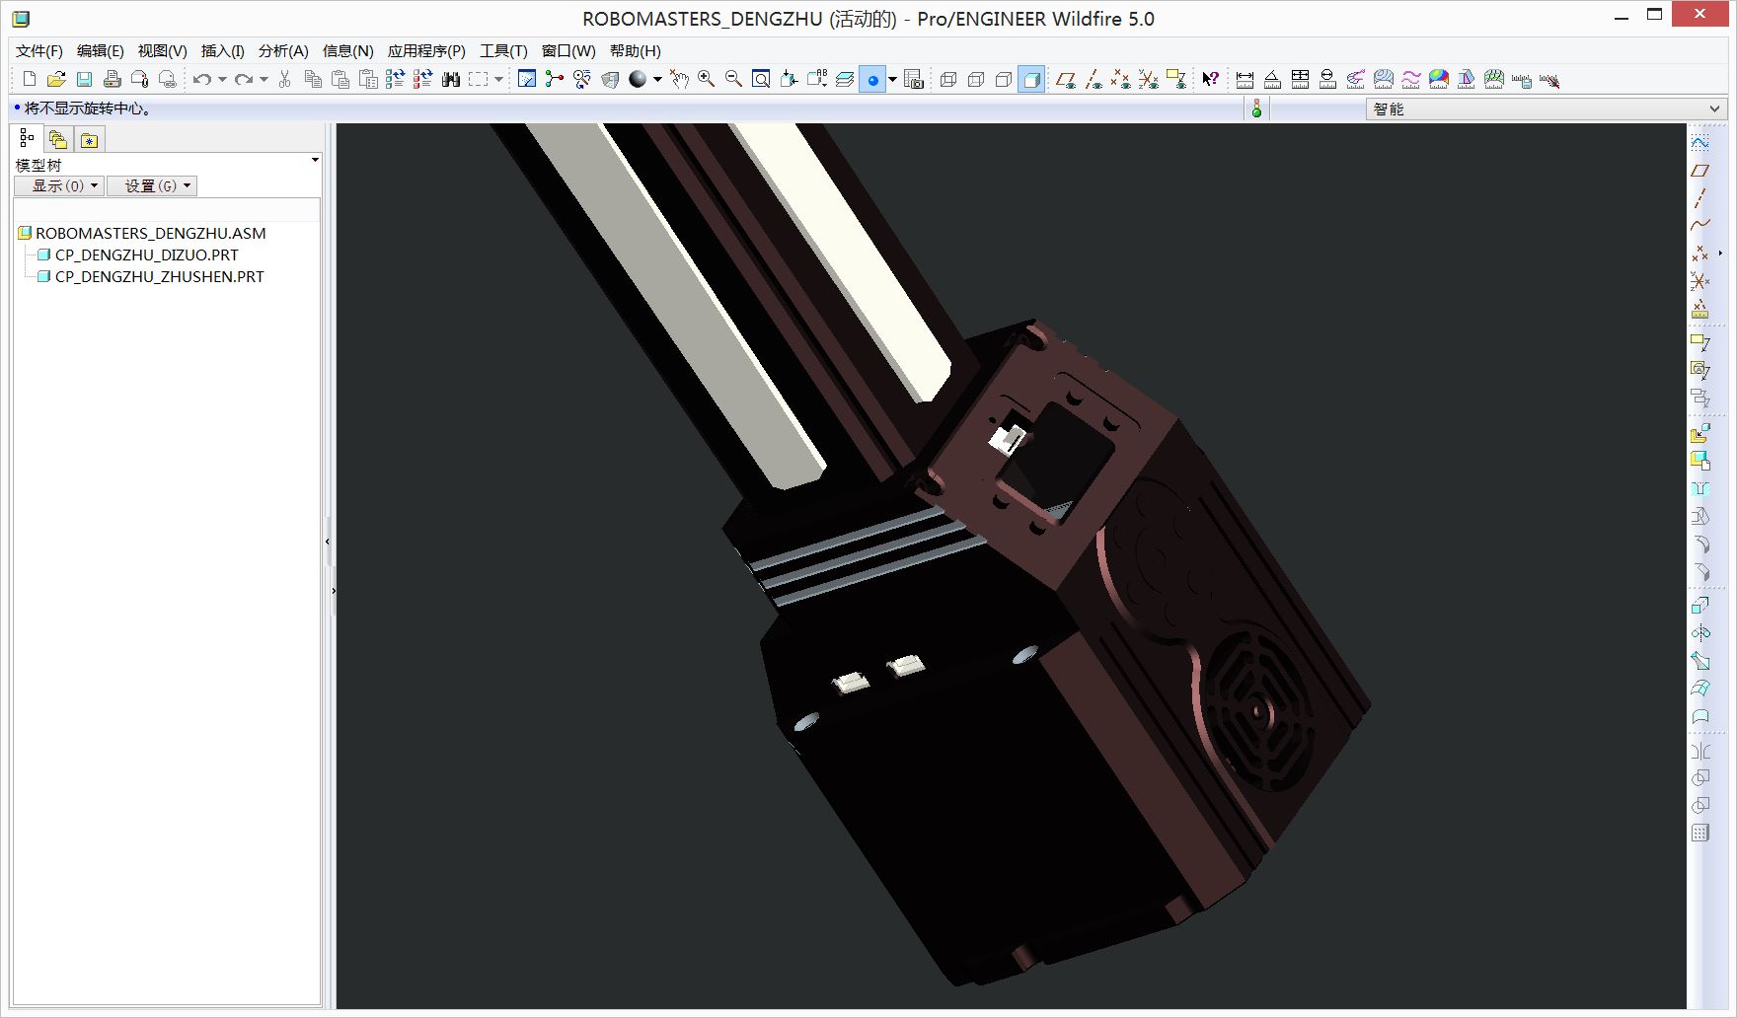
Task: Open the 显示(O) dropdown in model tree
Action: tap(58, 185)
